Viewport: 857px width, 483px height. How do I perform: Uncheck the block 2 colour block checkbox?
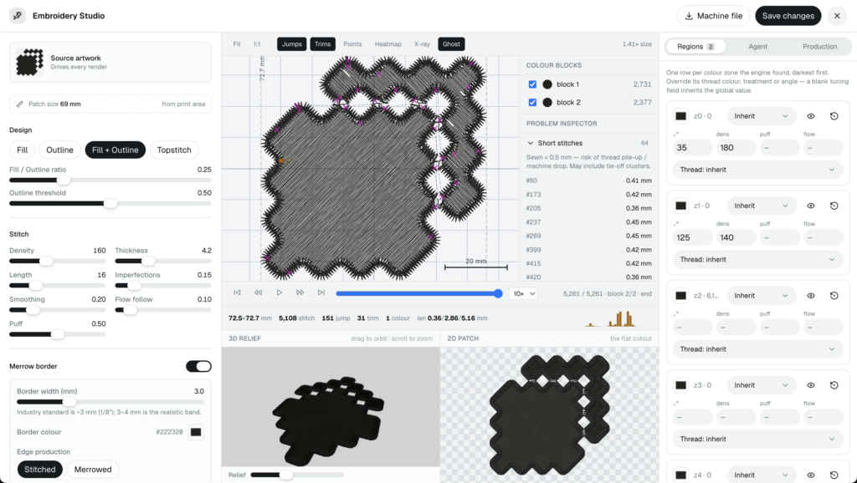(x=532, y=103)
